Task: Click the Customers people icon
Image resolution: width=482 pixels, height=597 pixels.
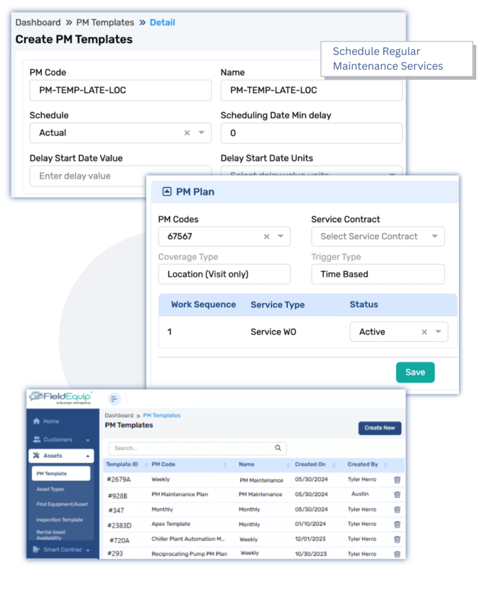Action: (x=37, y=440)
